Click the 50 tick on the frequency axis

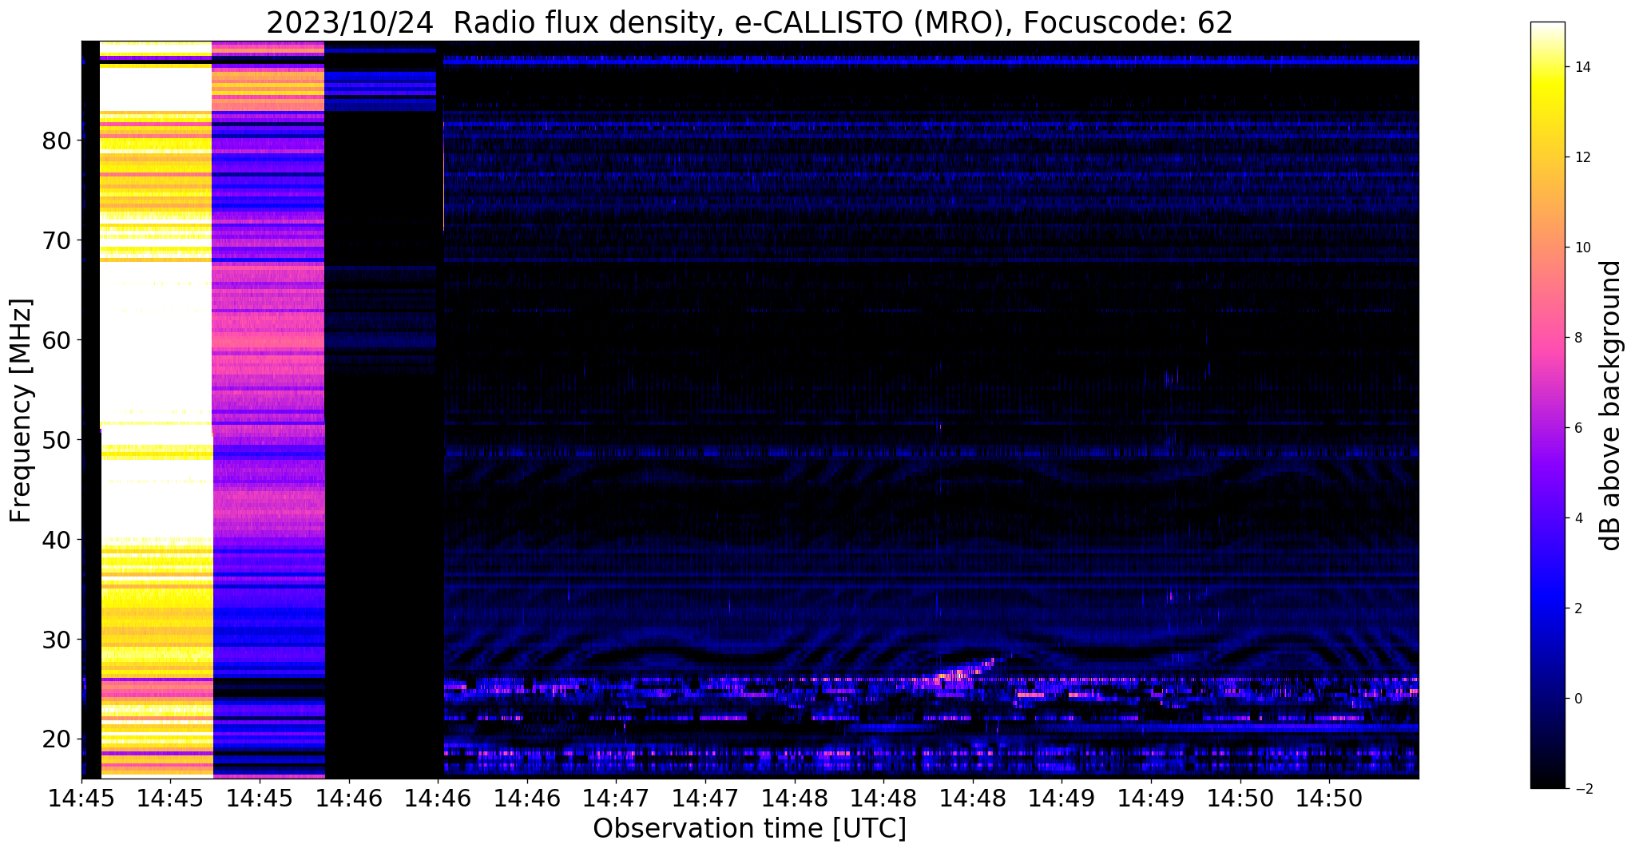tap(57, 441)
